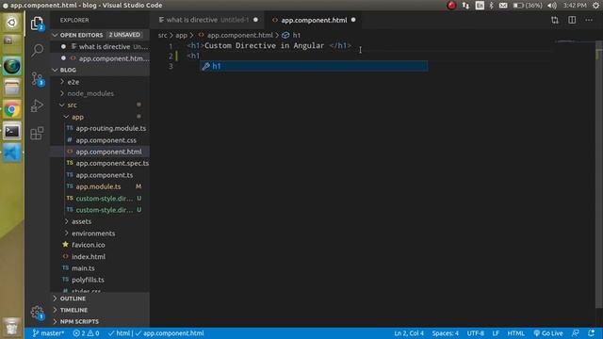This screenshot has height=339, width=603.
Task: Change encoding via UTF-8 status item
Action: (475, 333)
